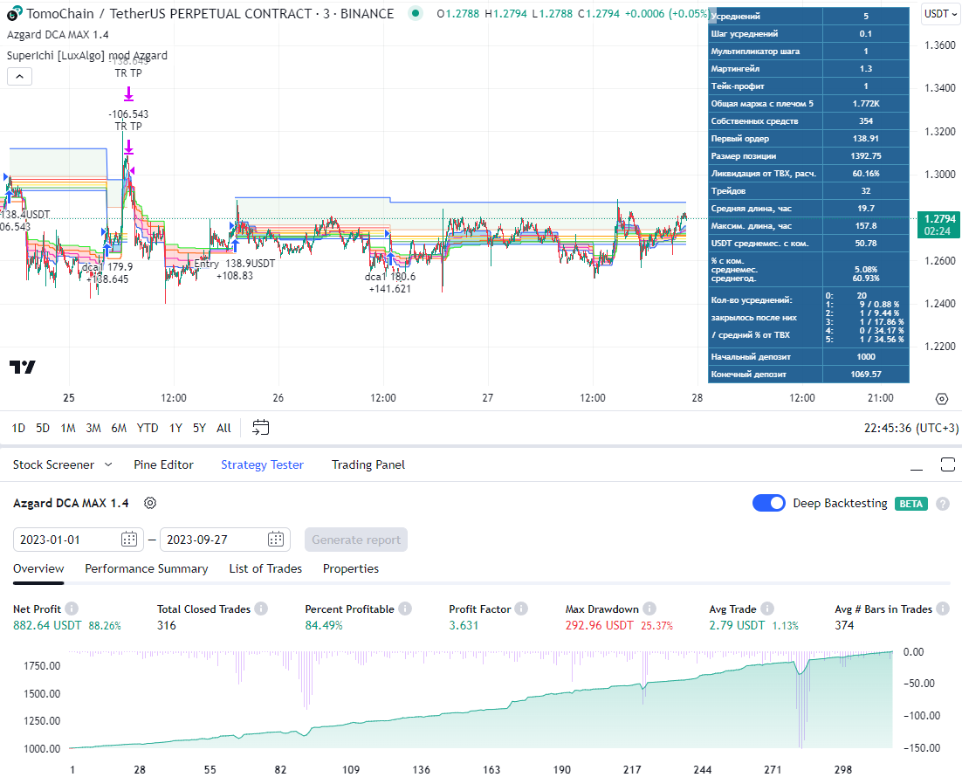Select the Properties tab
The image size is (962, 784).
350,568
